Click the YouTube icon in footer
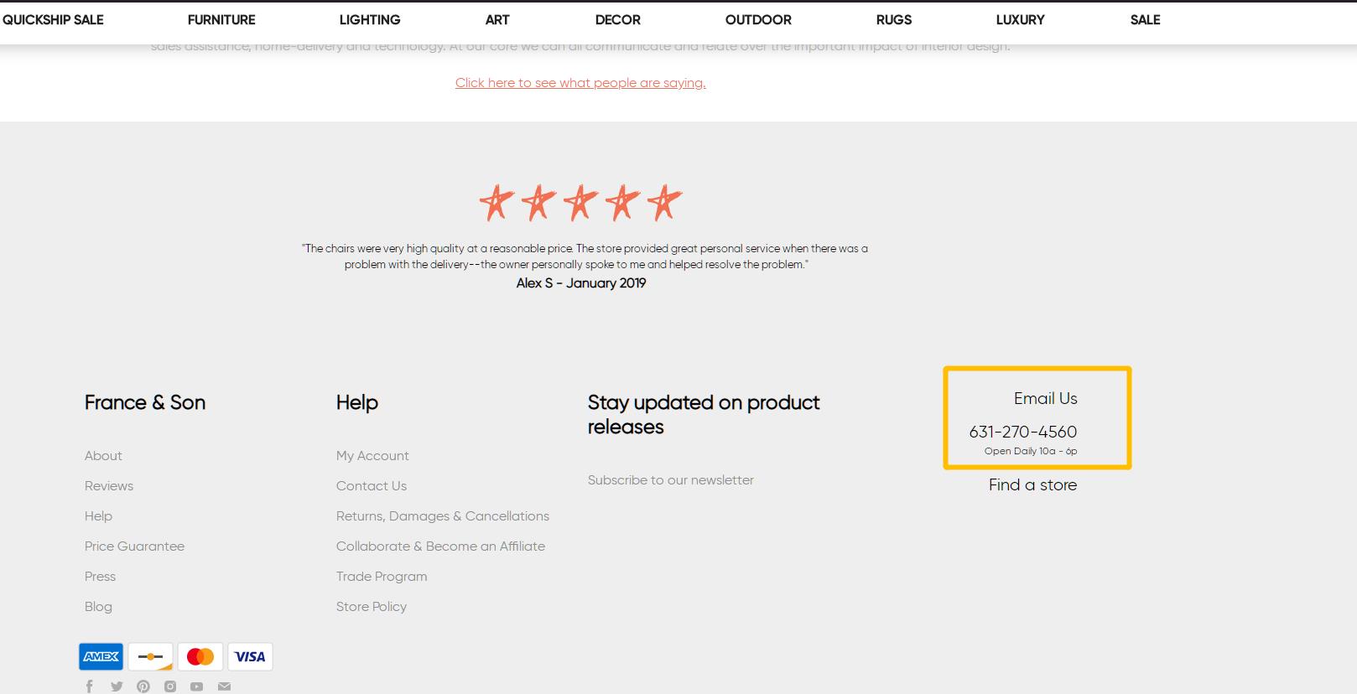 tap(196, 686)
